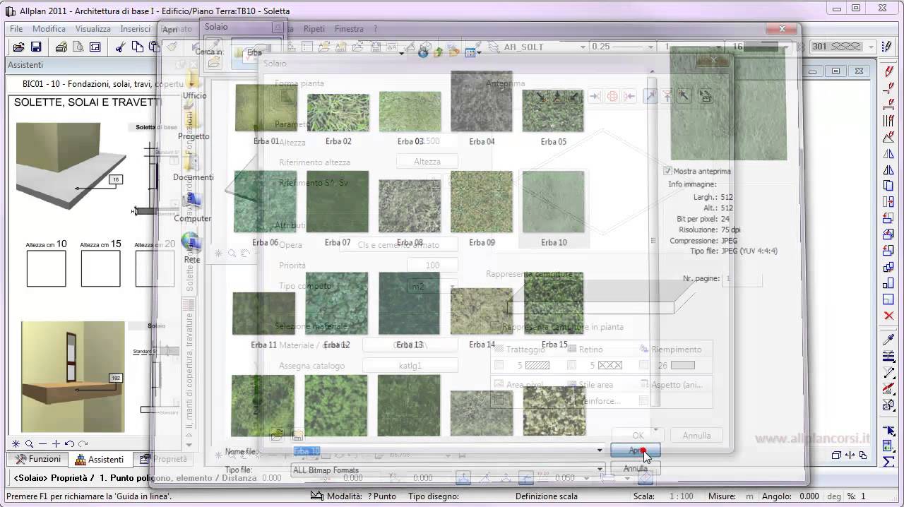Click the Annulla button in Apri dialog
904x507 pixels.
pyautogui.click(x=636, y=468)
